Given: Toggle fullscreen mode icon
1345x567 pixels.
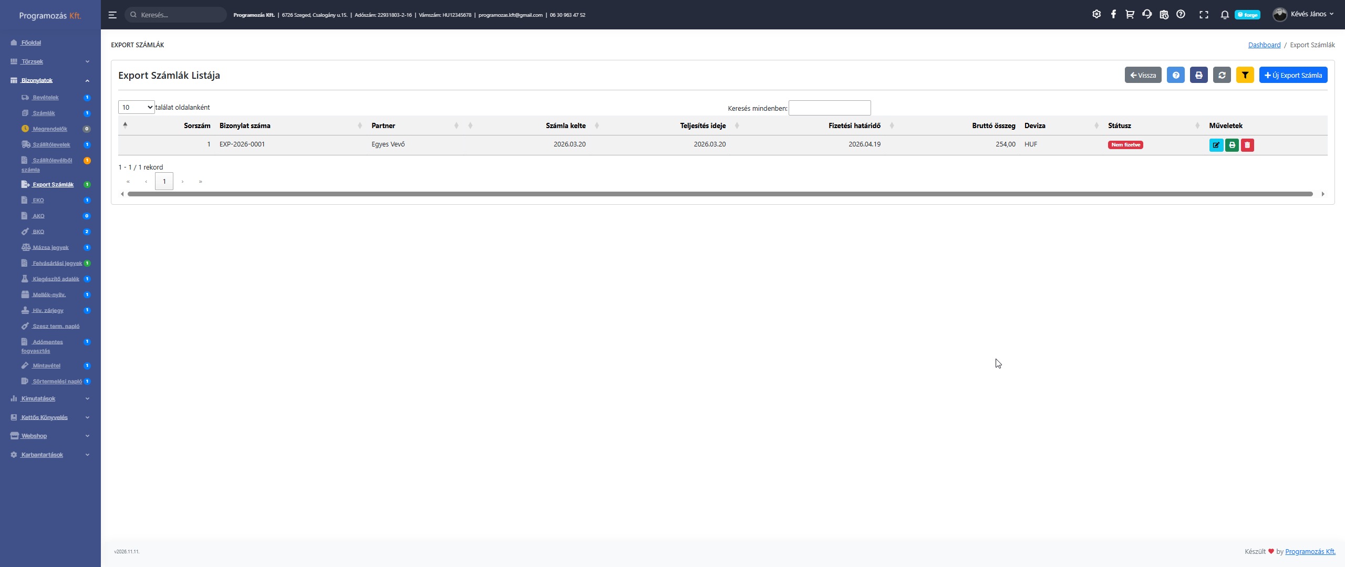Looking at the screenshot, I should coord(1204,15).
